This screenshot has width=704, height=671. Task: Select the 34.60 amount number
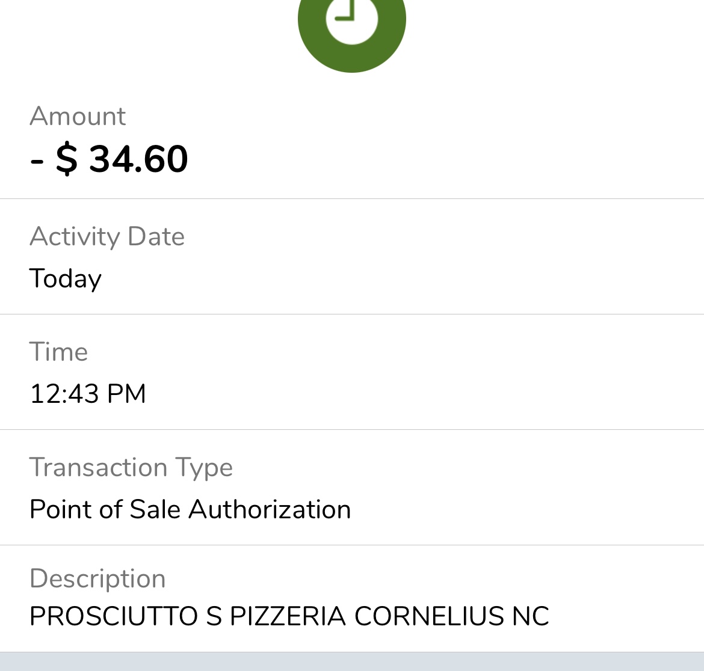pos(139,159)
